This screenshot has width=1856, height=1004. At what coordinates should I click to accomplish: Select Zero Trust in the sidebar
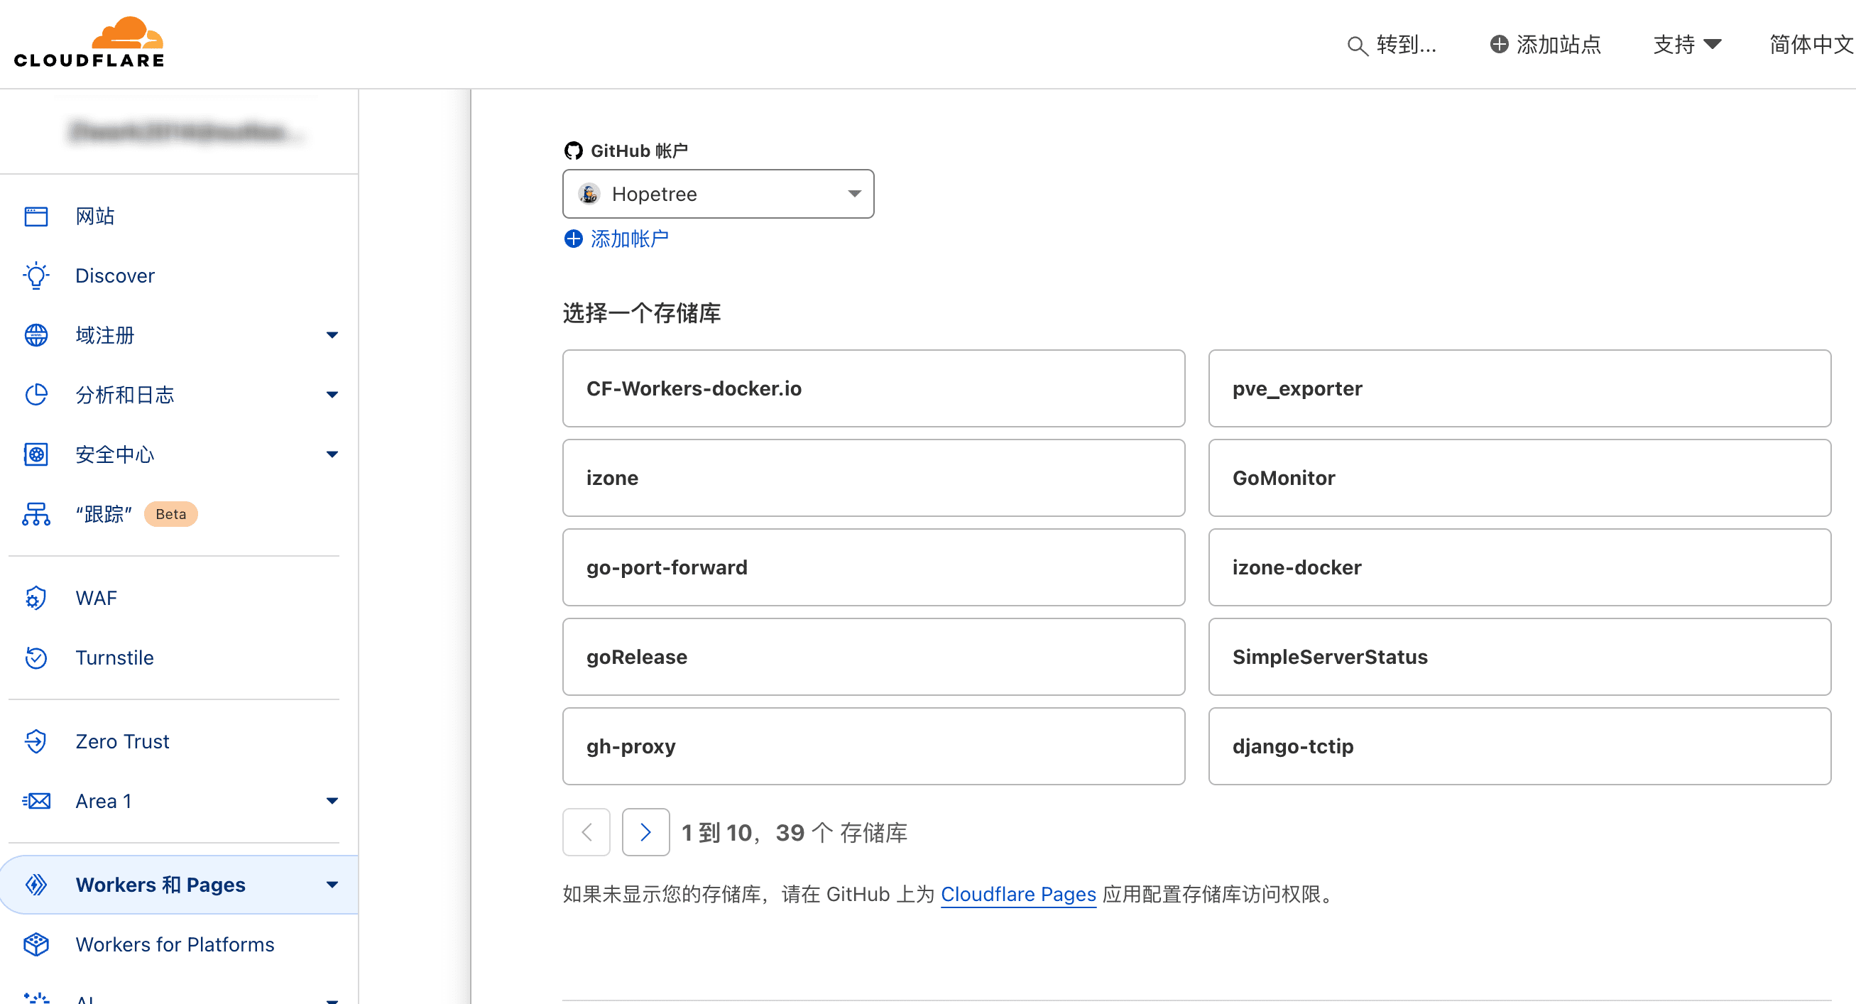(121, 741)
